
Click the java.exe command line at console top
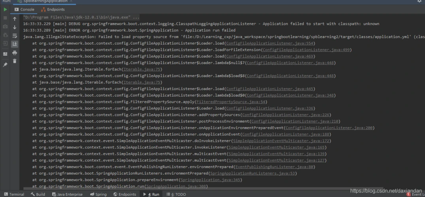pyautogui.click(x=81, y=17)
